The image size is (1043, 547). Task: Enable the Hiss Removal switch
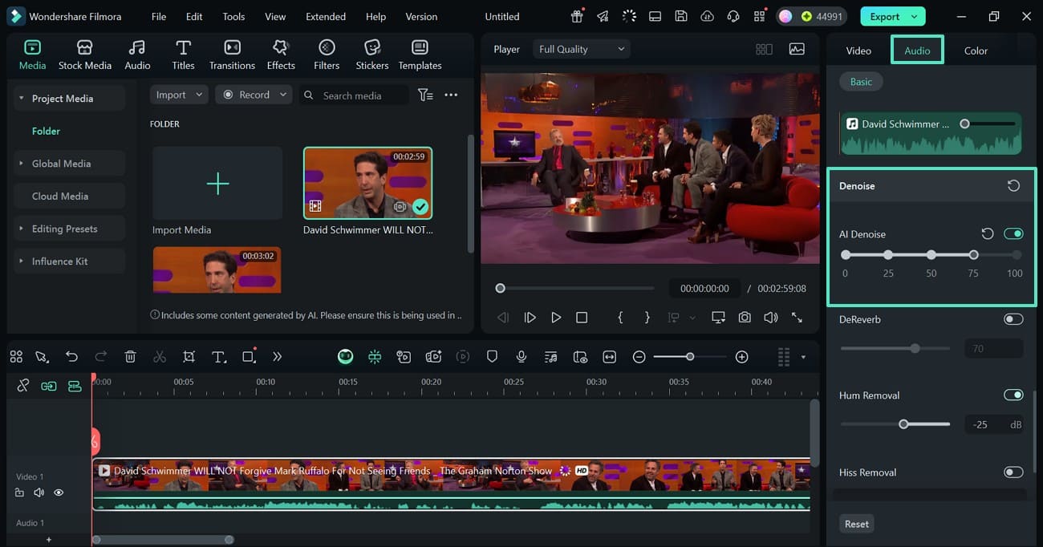click(x=1013, y=472)
